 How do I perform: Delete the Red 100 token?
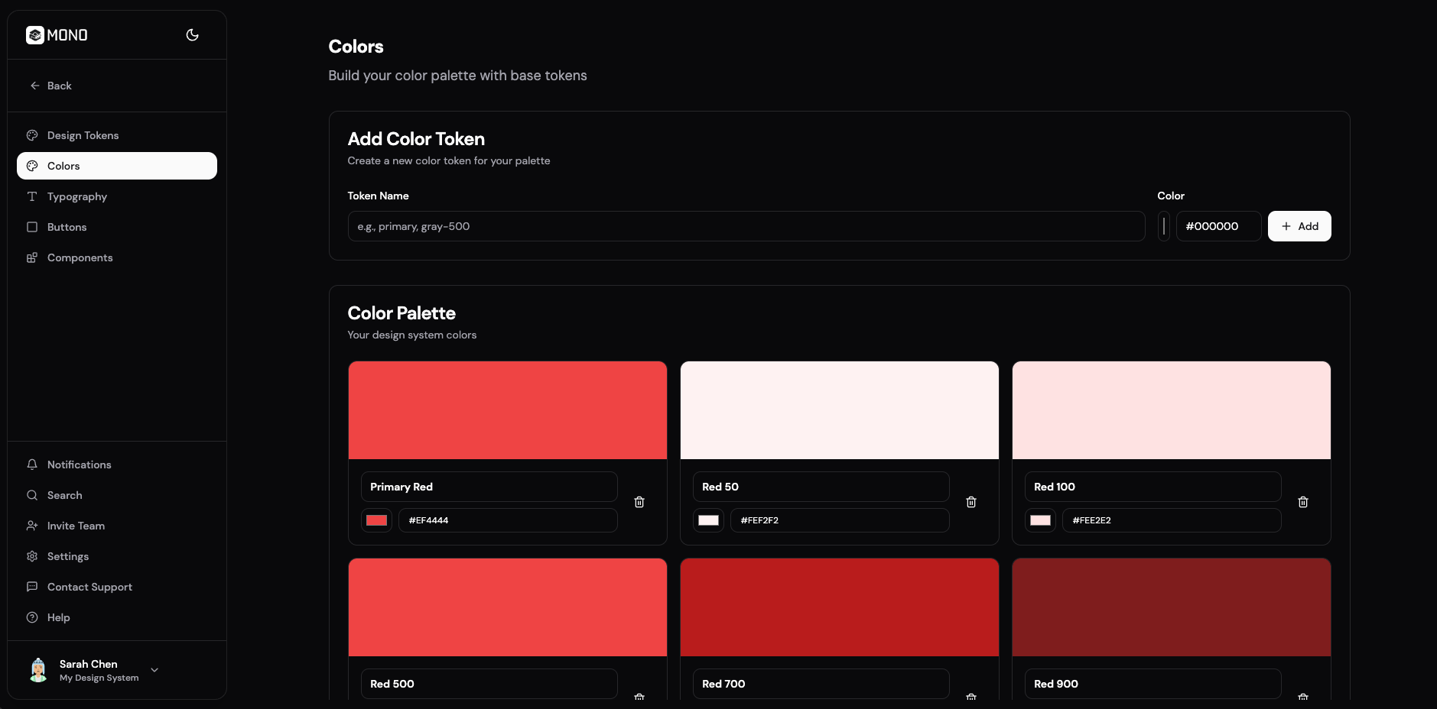[x=1302, y=502]
